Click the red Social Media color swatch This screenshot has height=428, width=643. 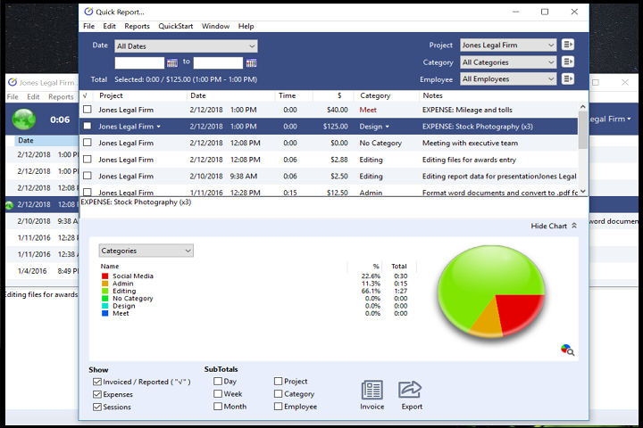click(x=104, y=276)
